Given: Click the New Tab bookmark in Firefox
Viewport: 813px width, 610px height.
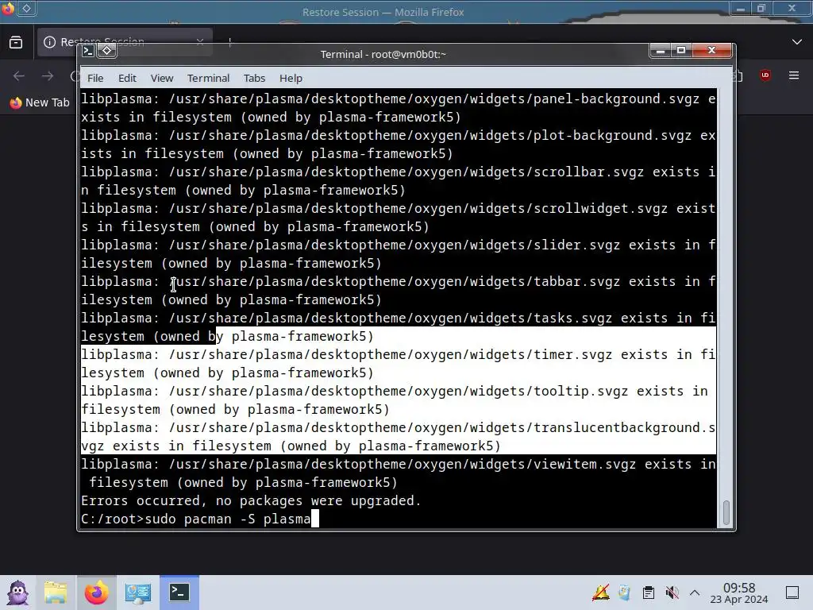Looking at the screenshot, I should tap(40, 102).
